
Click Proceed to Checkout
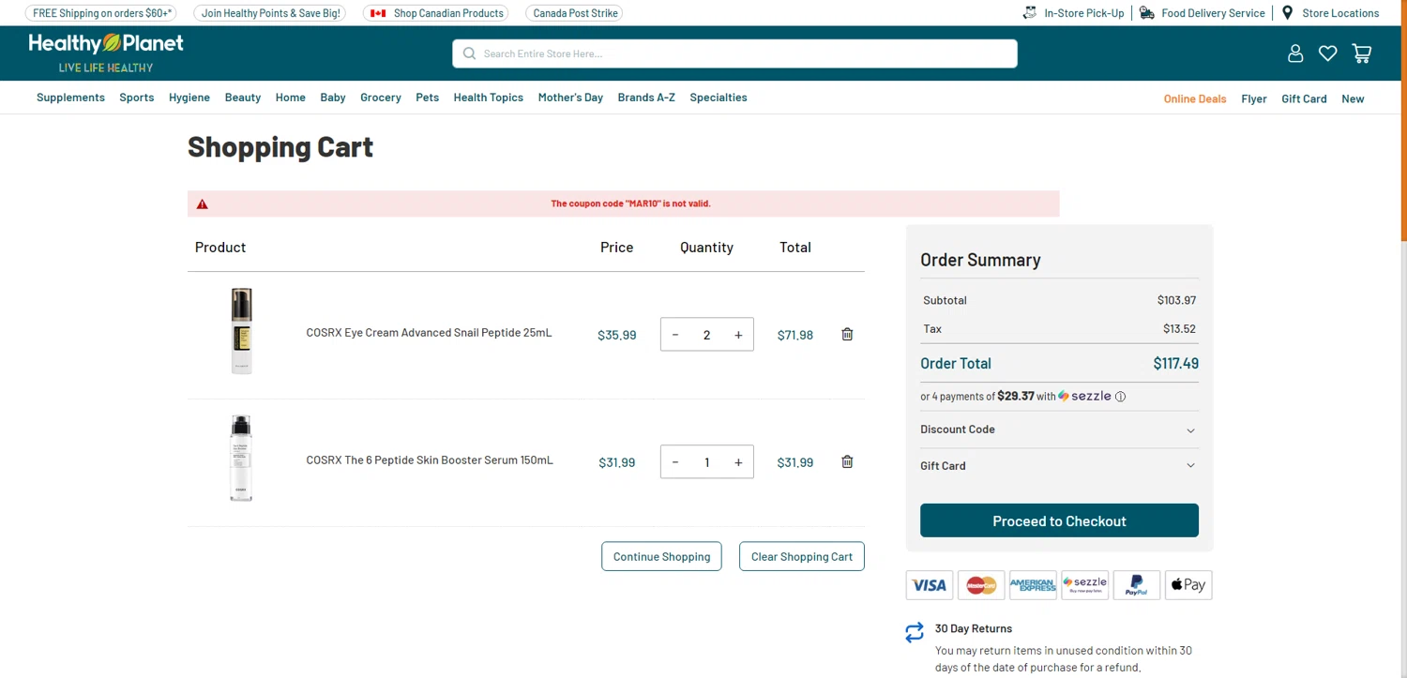coord(1059,520)
